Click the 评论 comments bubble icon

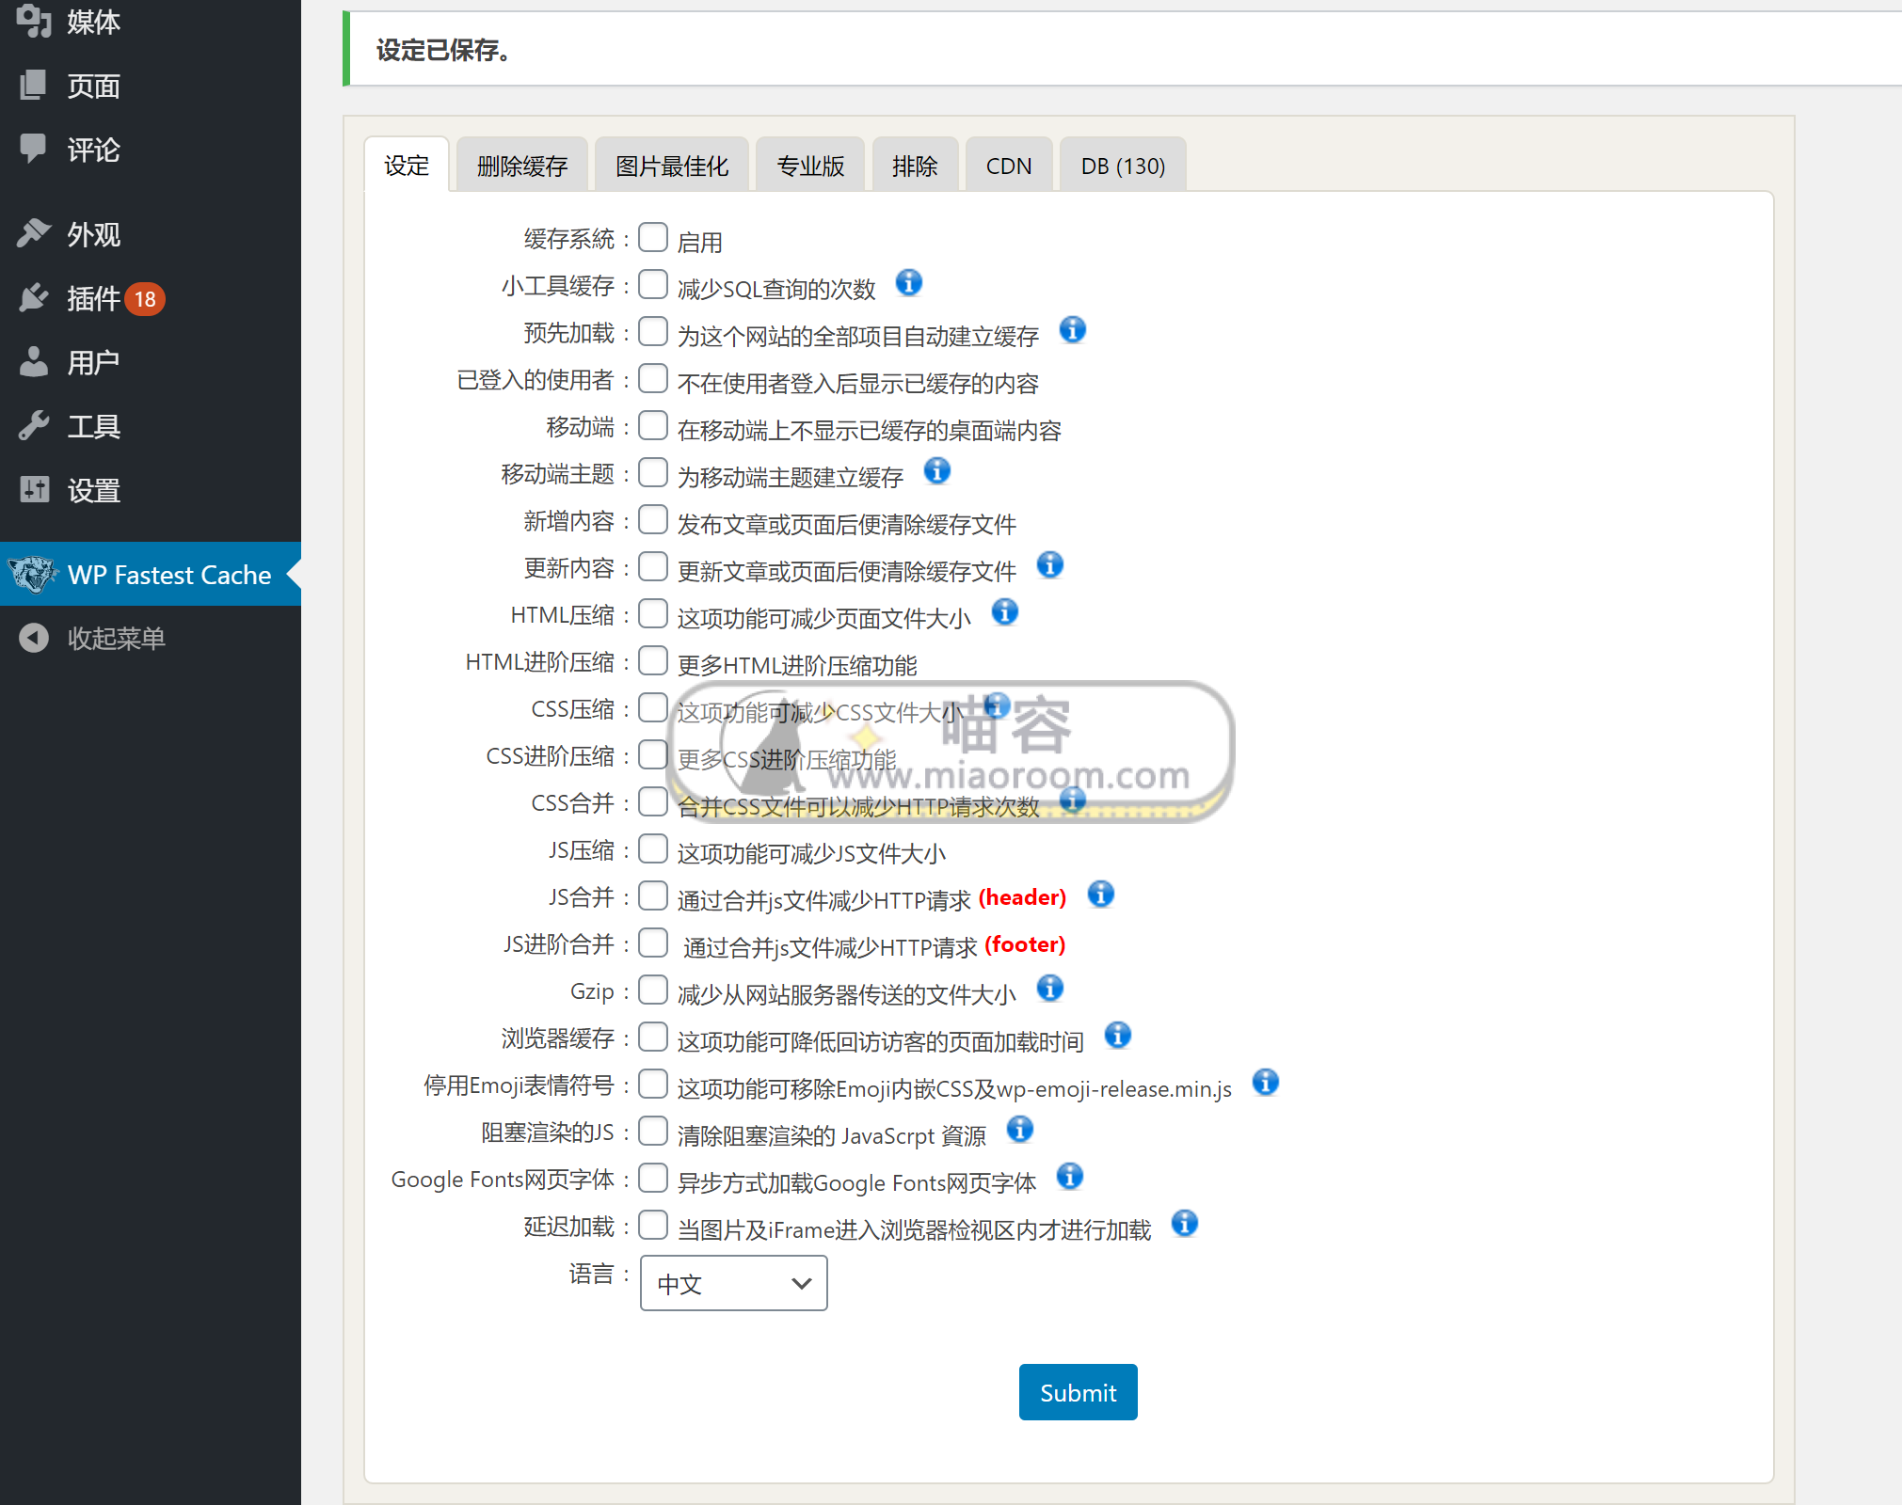pos(34,149)
